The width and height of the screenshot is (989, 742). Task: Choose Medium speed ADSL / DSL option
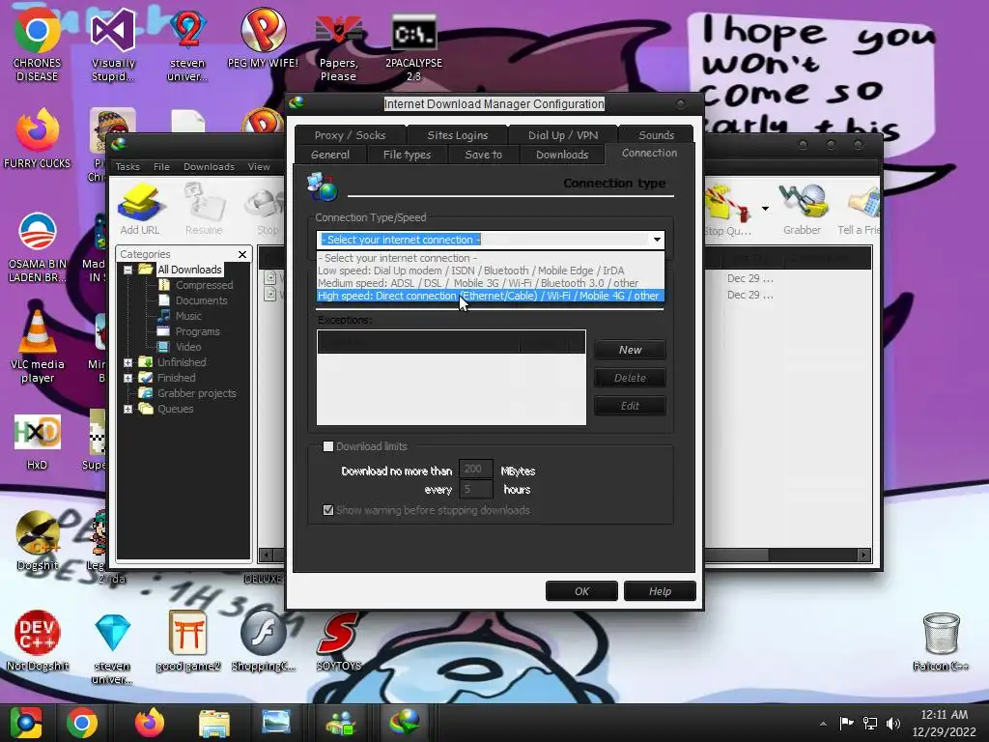[490, 283]
